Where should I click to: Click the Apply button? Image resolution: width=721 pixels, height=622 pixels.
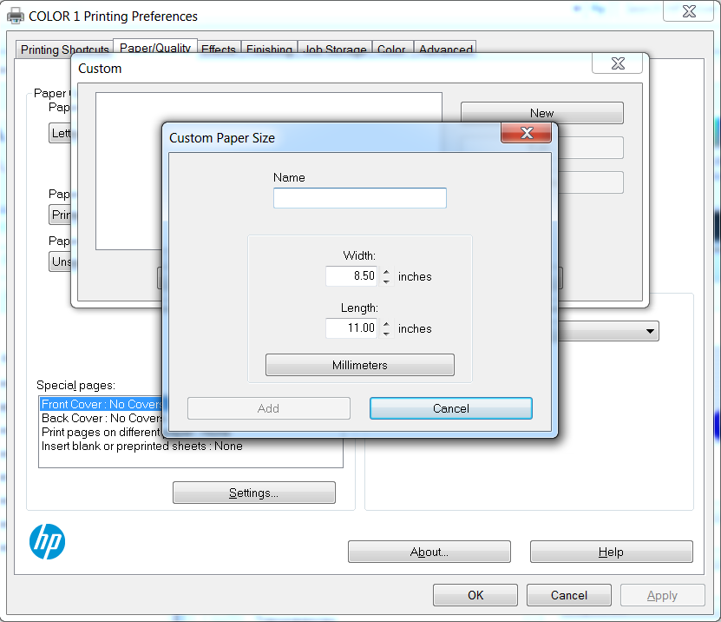662,595
